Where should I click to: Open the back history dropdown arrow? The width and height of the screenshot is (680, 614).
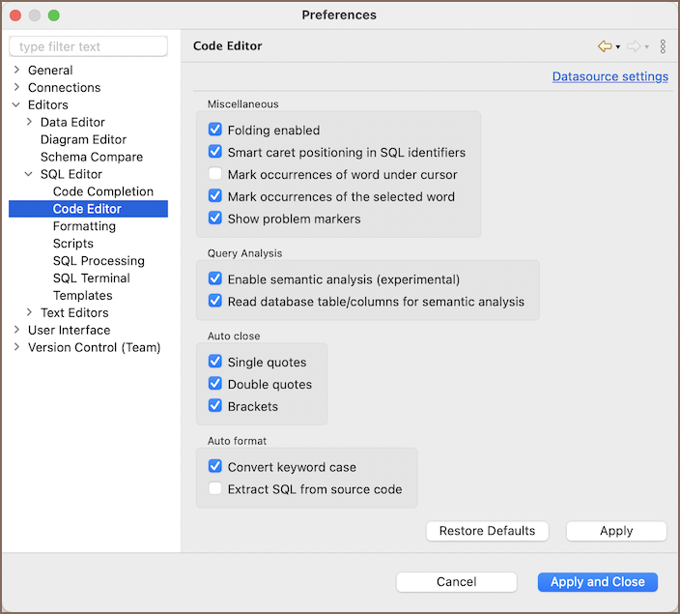[x=618, y=47]
